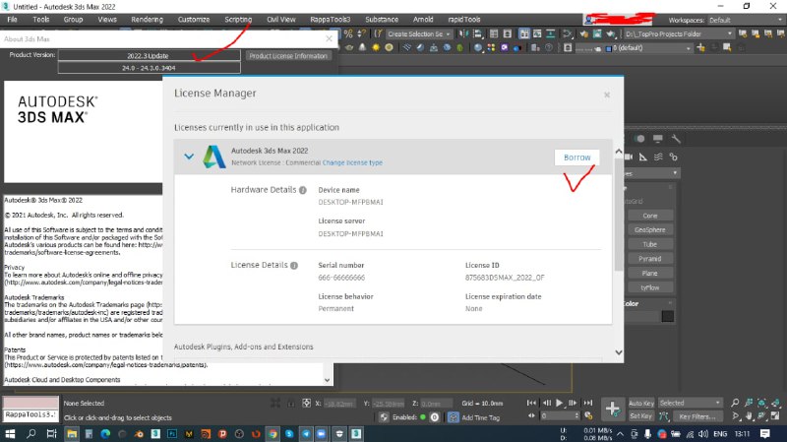Open the Substance menu

pos(382,19)
